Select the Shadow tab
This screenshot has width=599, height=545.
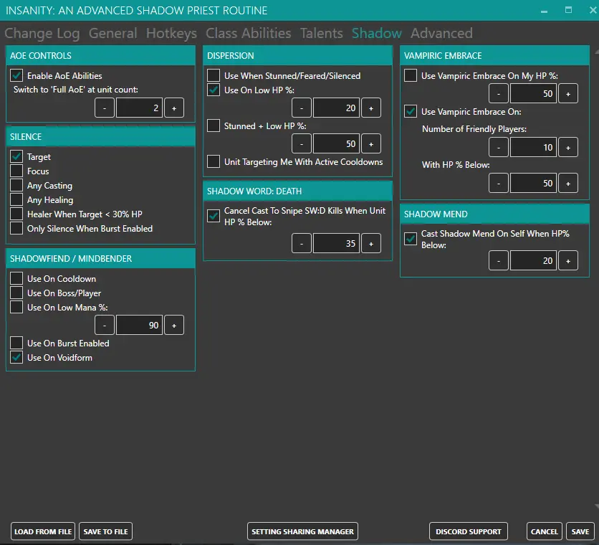[377, 33]
